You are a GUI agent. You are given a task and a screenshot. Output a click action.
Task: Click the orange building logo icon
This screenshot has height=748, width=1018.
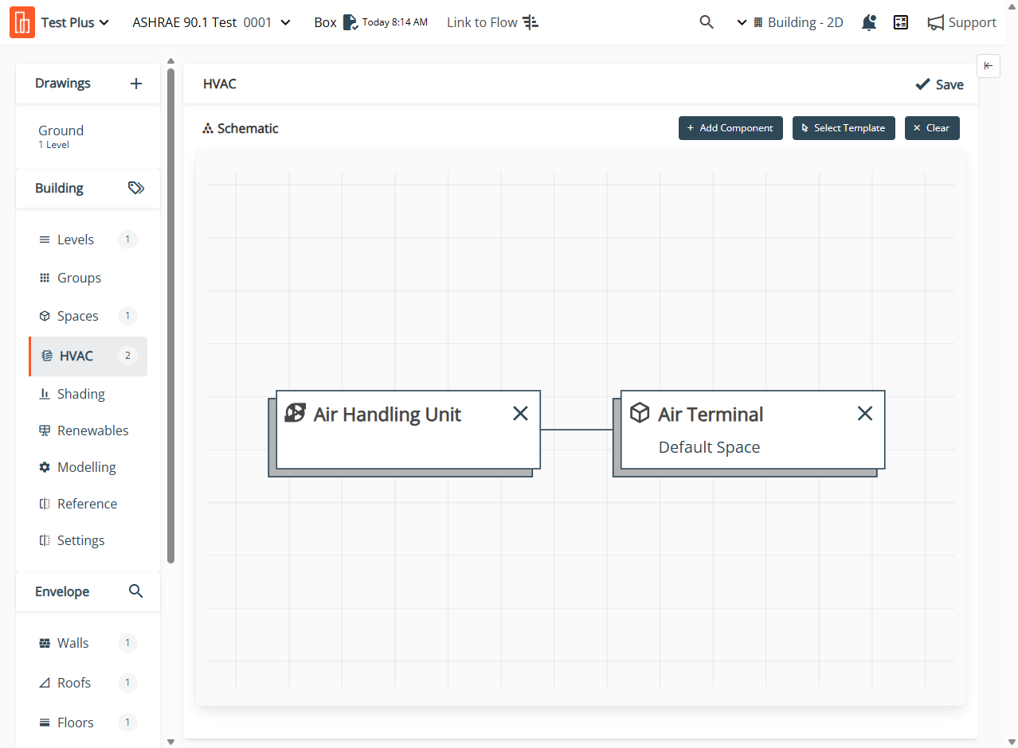tap(22, 22)
